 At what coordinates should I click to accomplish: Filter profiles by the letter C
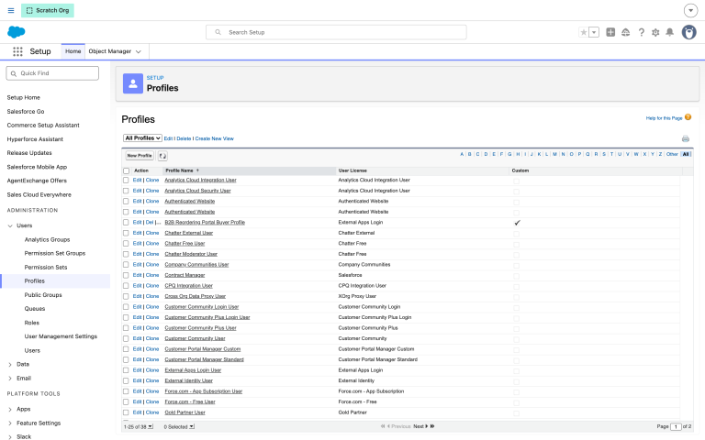point(478,154)
